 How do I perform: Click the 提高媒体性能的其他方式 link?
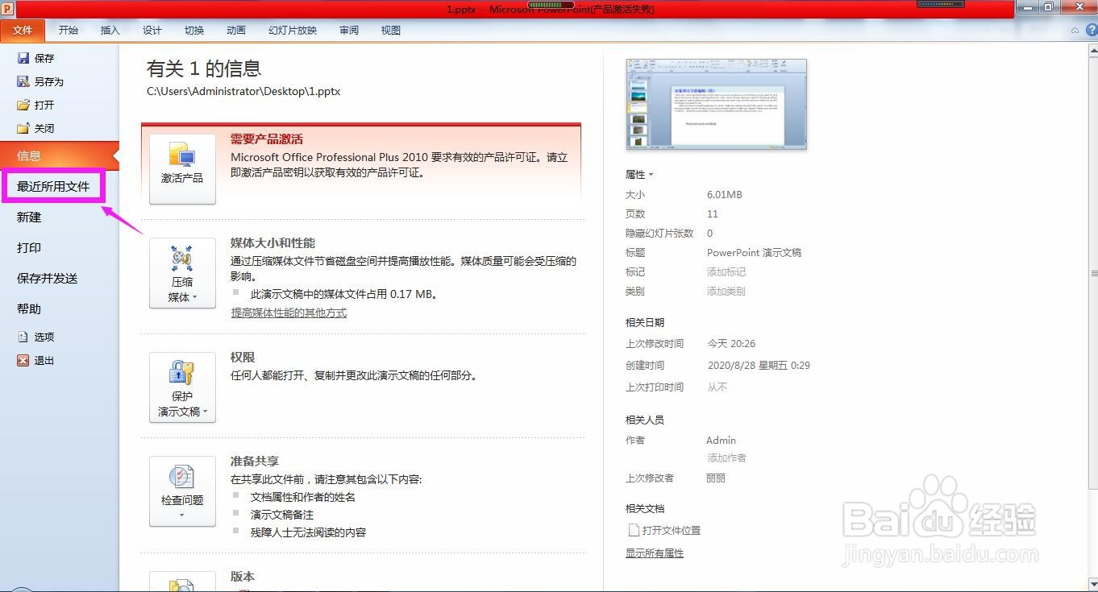(x=289, y=313)
